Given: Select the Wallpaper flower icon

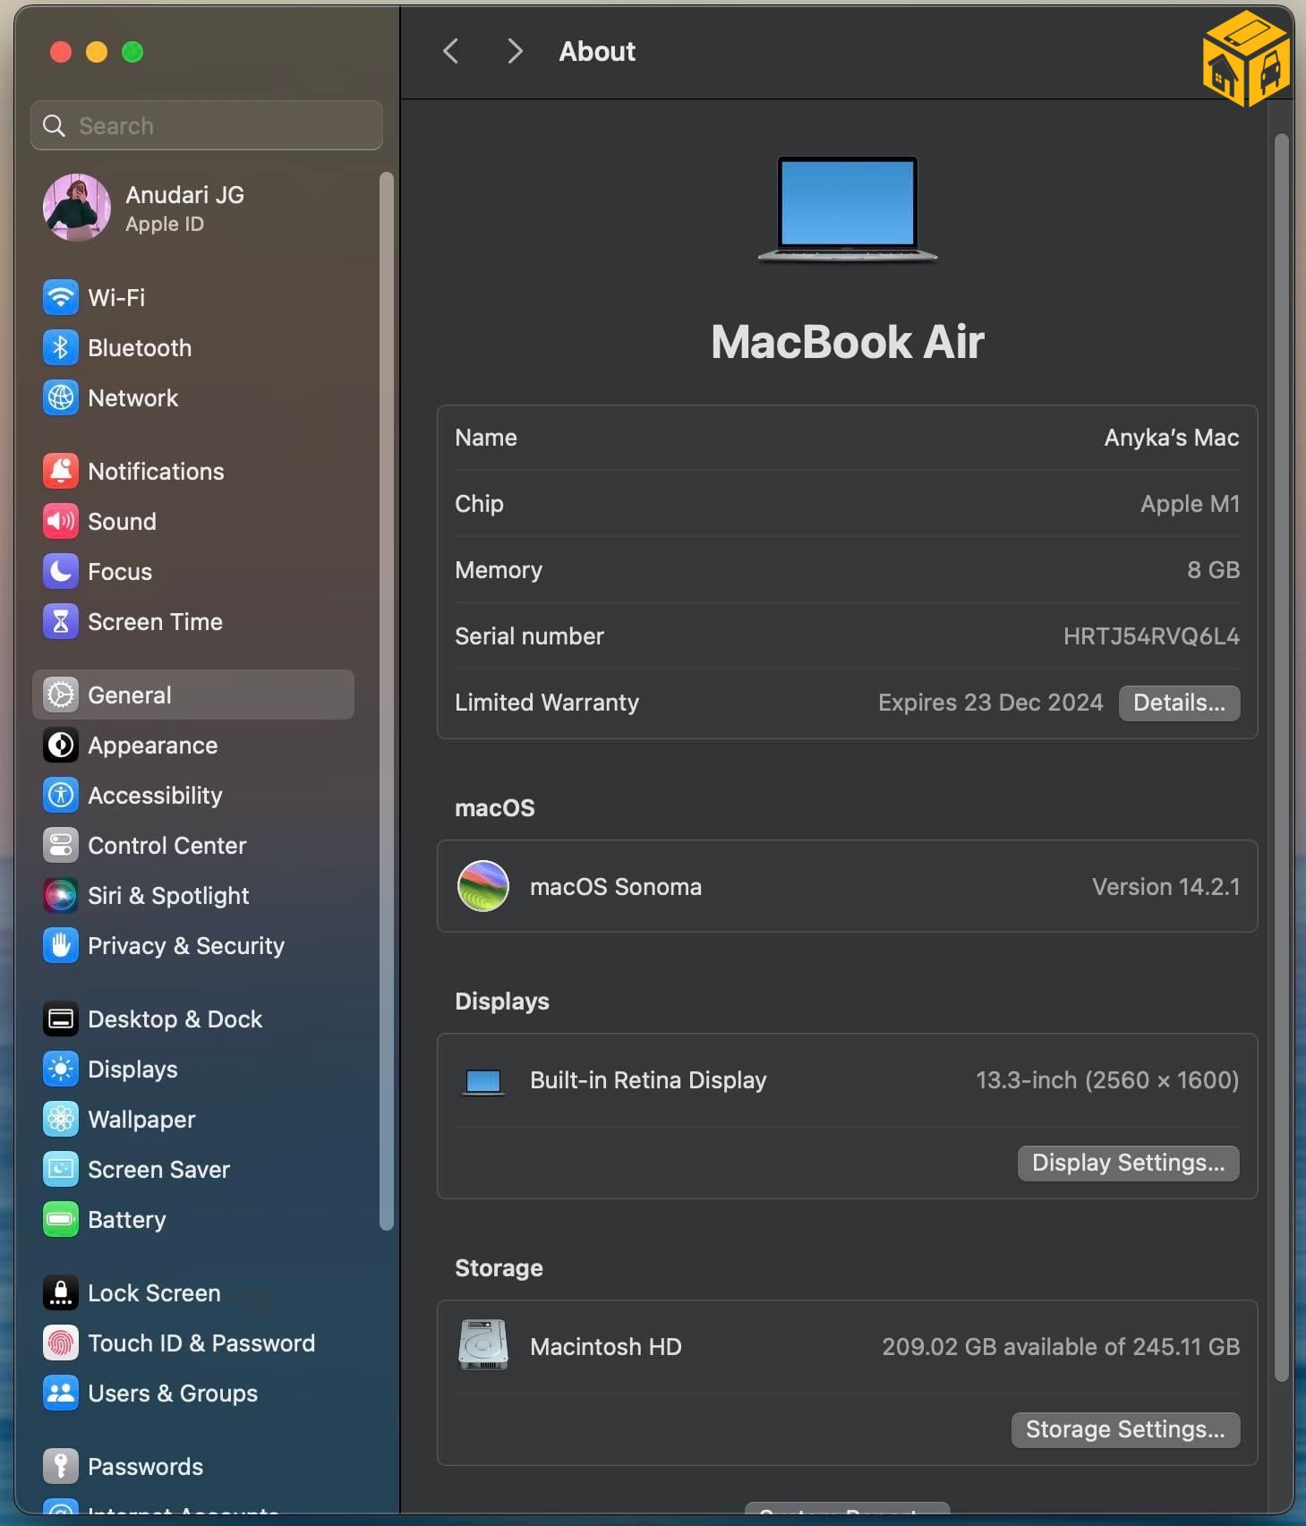Looking at the screenshot, I should [x=61, y=1119].
